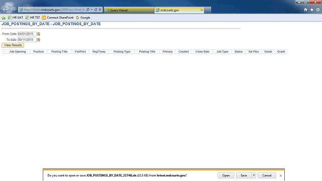Click the Full/Part column header
This screenshot has width=322, height=181.
(x=80, y=52)
